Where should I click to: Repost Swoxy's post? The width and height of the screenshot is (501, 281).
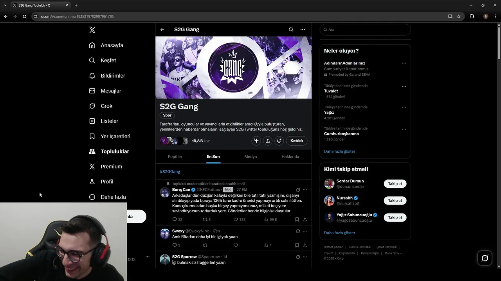(205, 245)
